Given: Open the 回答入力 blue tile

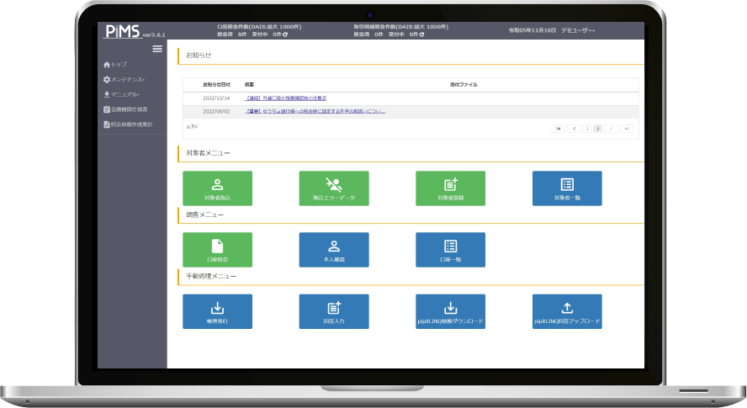Looking at the screenshot, I should click(334, 311).
